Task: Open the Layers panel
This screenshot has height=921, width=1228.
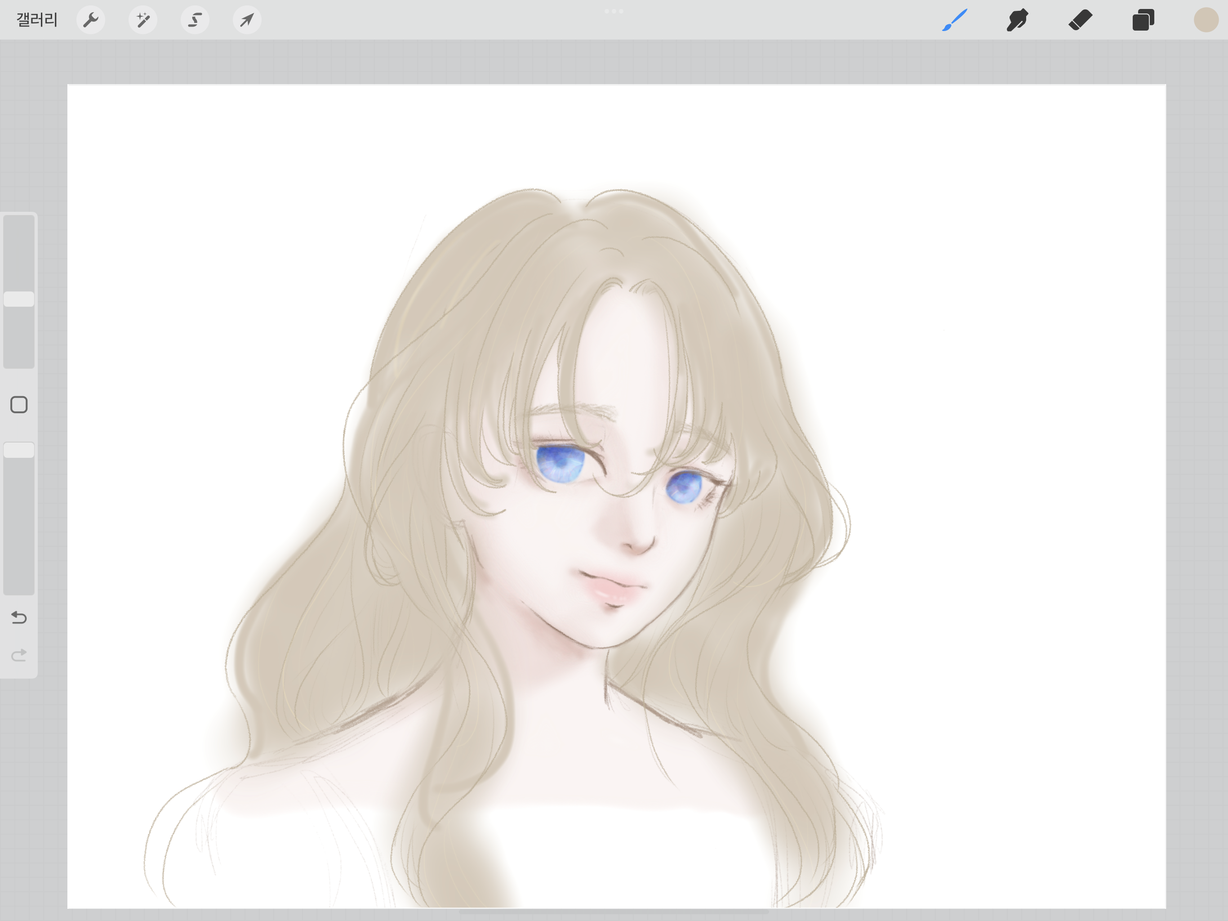Action: [x=1143, y=20]
